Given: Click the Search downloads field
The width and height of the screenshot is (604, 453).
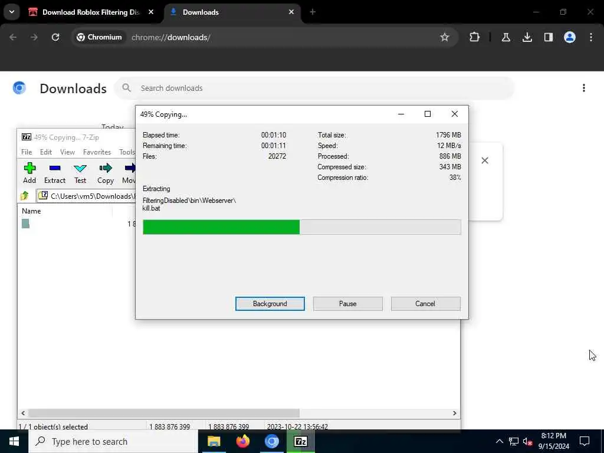Looking at the screenshot, I should click(314, 88).
